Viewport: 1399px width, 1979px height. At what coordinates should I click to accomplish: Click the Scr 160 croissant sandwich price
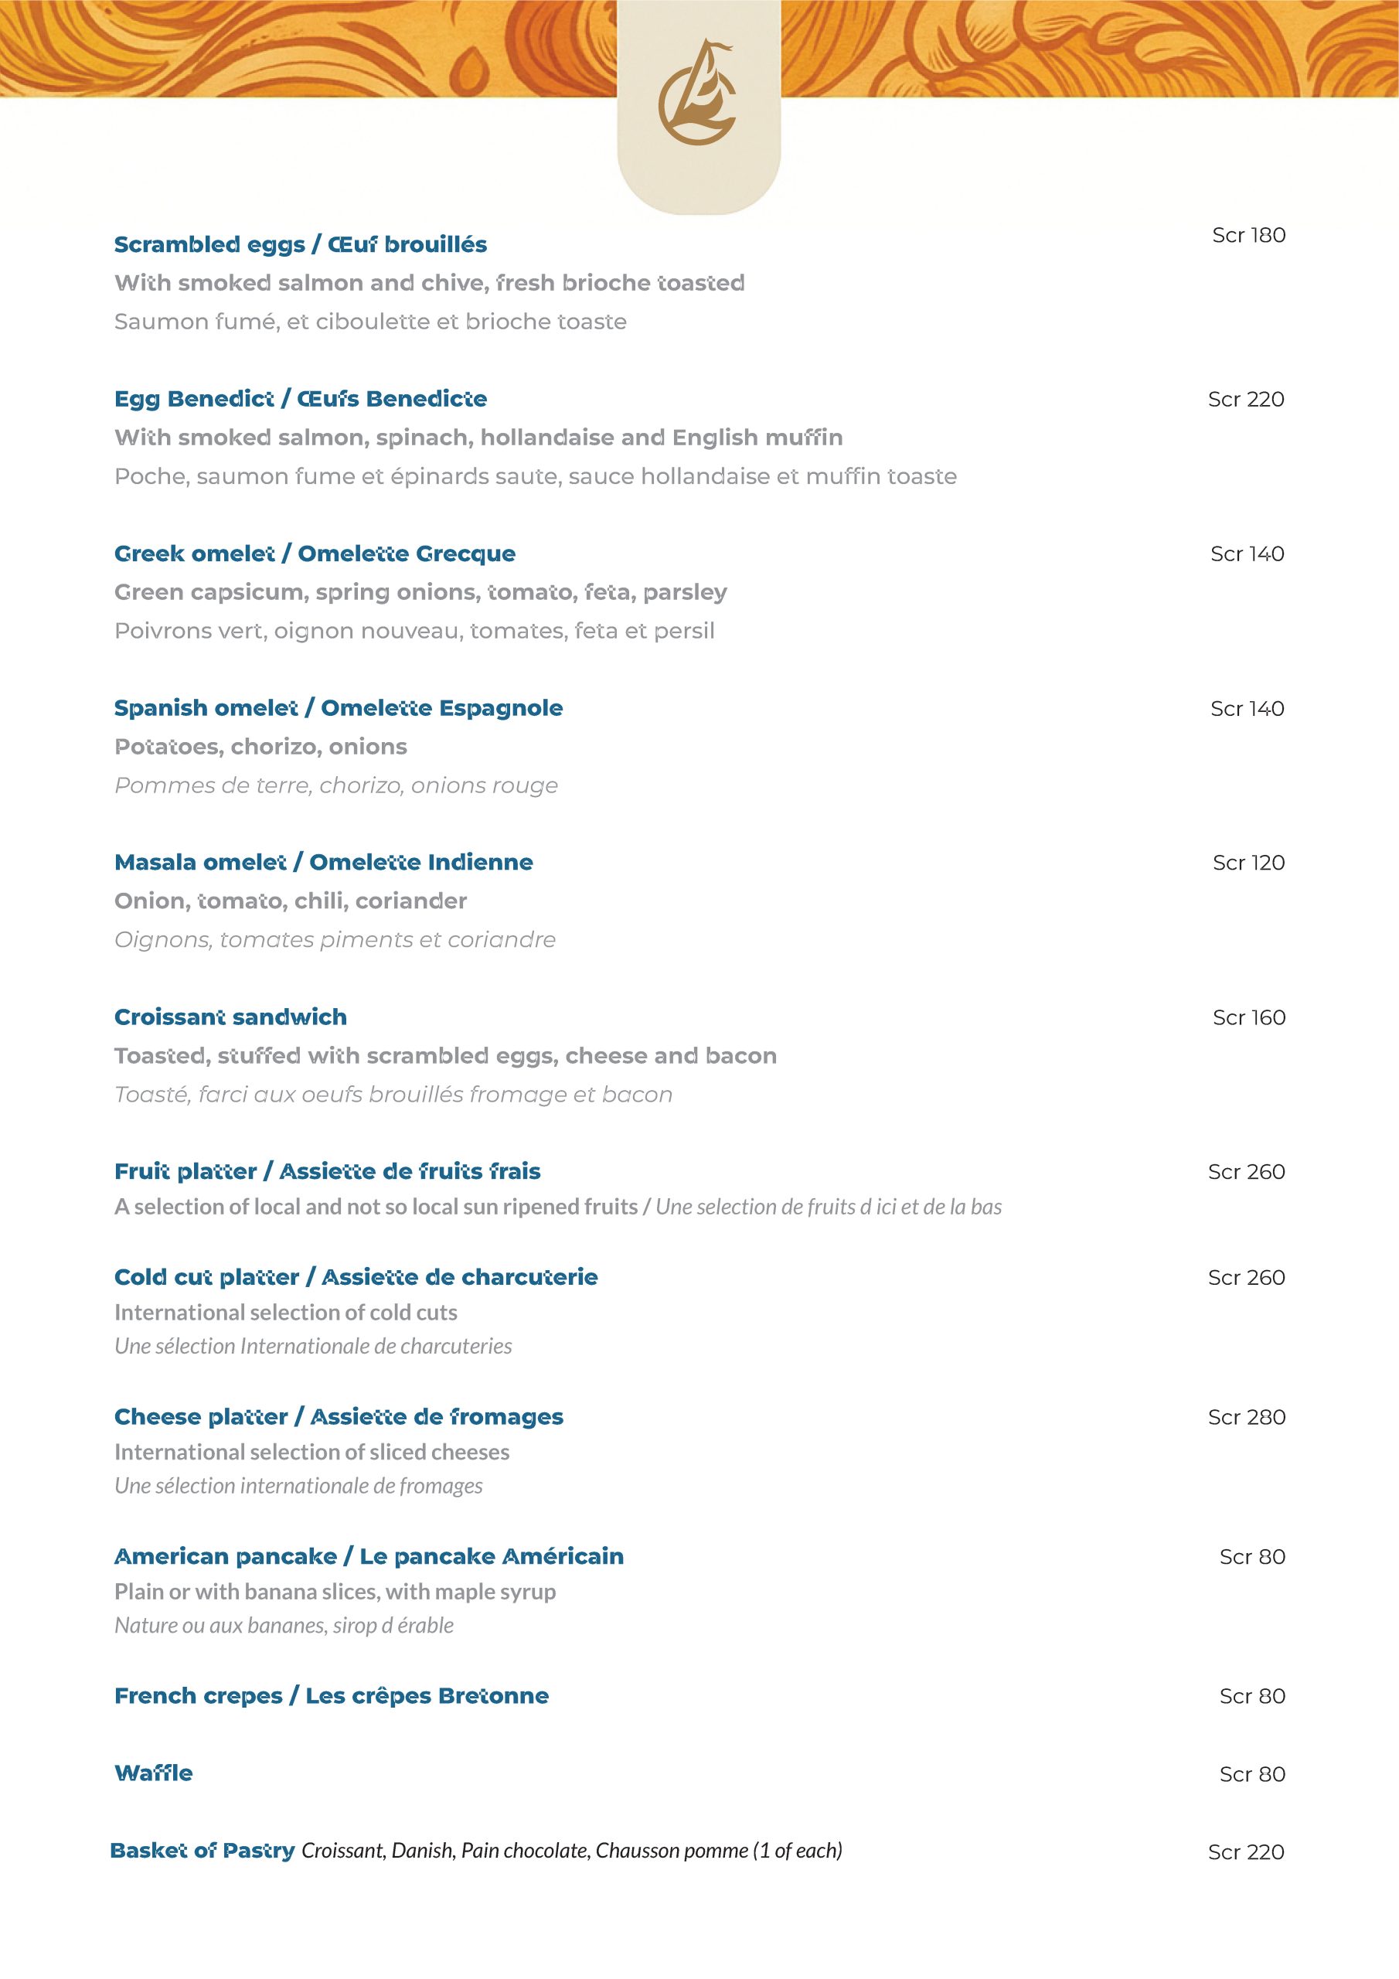coord(1248,1018)
